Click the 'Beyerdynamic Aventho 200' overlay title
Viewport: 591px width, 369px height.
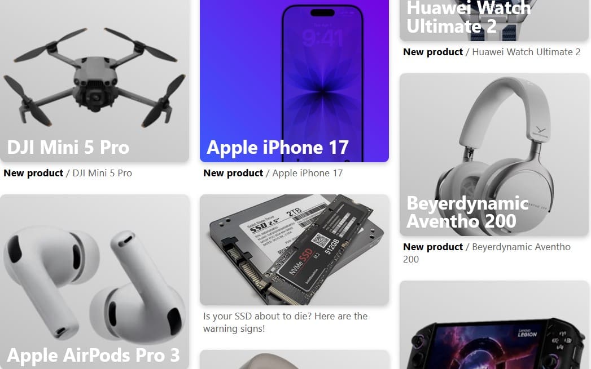tap(467, 212)
